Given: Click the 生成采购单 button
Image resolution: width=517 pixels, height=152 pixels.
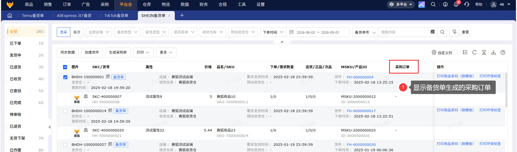Looking at the screenshot, I should point(118,53).
